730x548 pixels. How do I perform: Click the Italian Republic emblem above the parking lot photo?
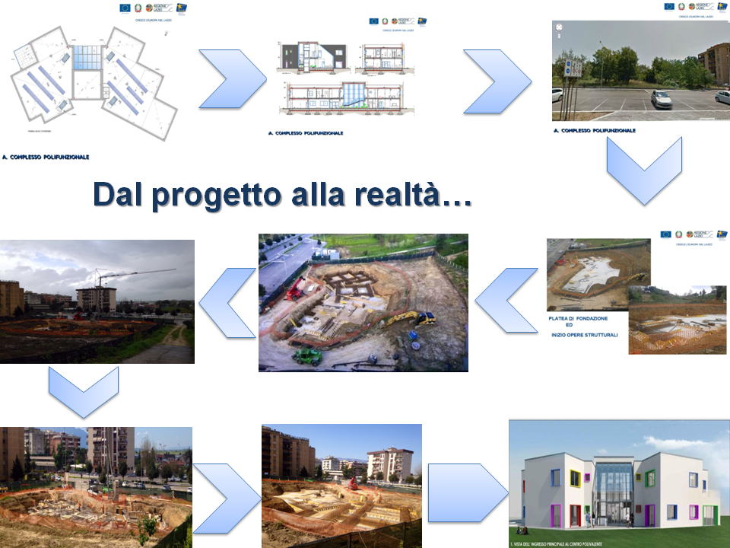[x=681, y=6]
